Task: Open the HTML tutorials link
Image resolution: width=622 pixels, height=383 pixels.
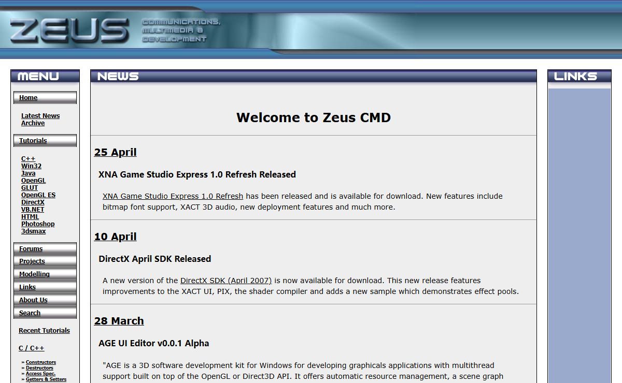Action: [30, 217]
